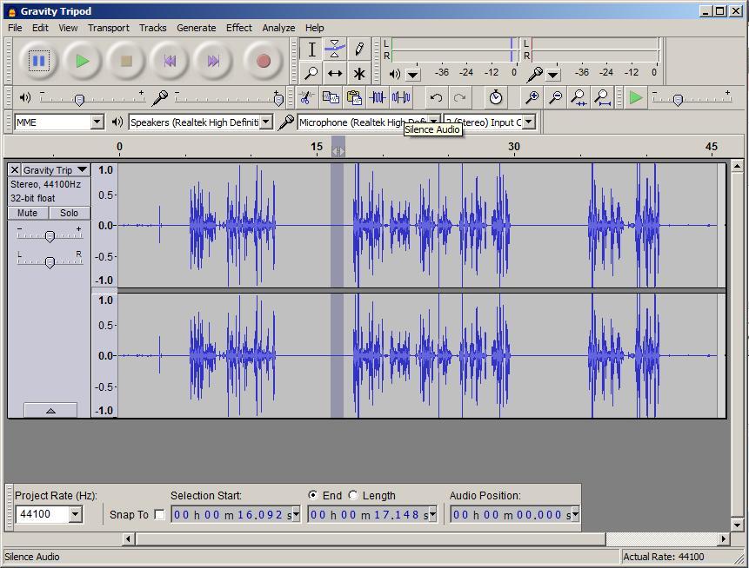Screen dimensions: 749x568
Task: Select the Time Shift tool
Action: [335, 73]
